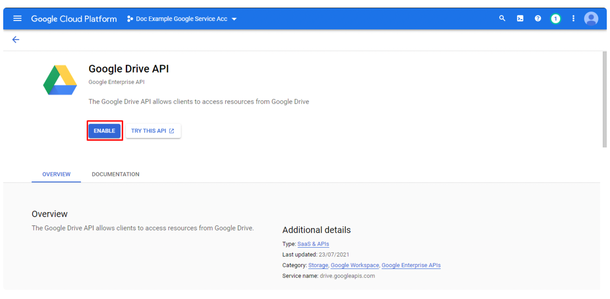Click the Google Drive logo
This screenshot has width=610, height=299.
pyautogui.click(x=60, y=80)
